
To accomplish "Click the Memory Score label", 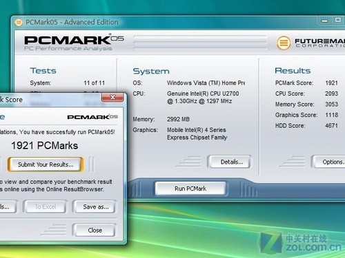I will tap(295, 105).
